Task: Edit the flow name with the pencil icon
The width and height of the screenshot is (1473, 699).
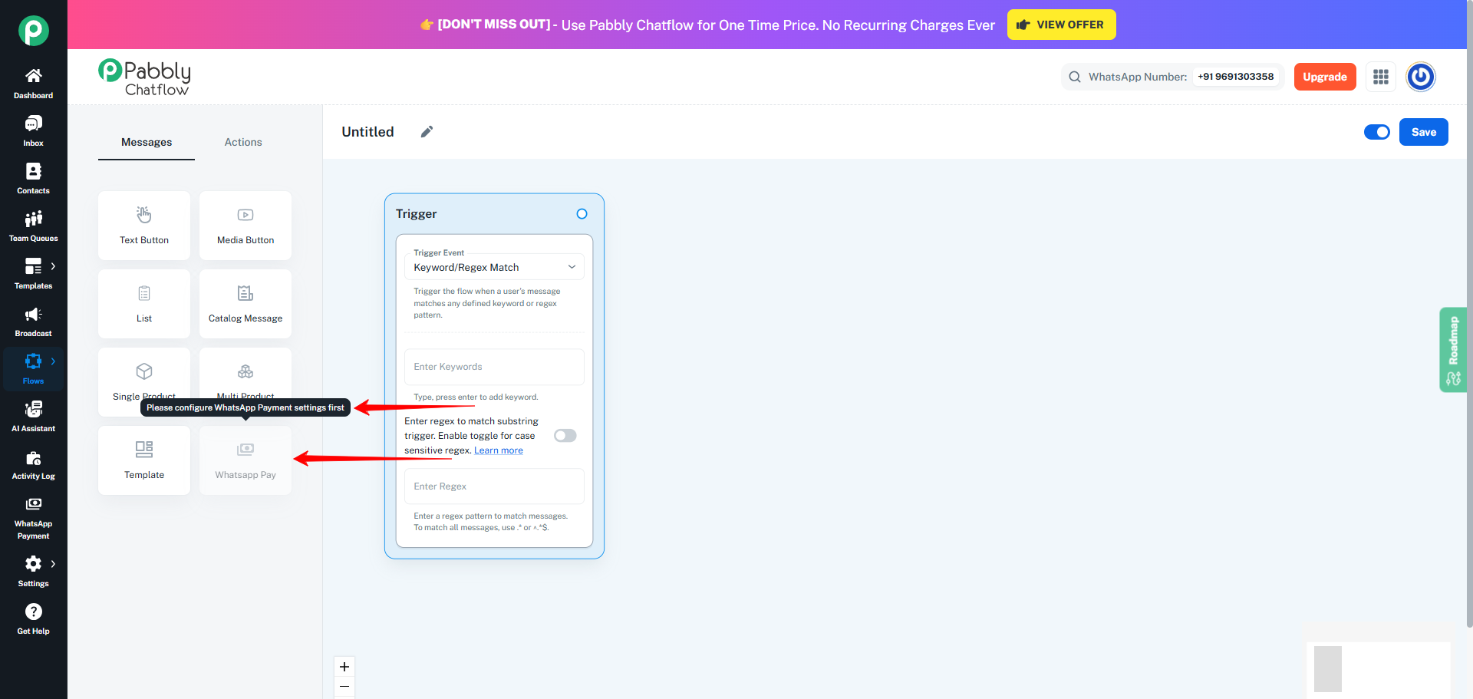Action: pos(427,132)
